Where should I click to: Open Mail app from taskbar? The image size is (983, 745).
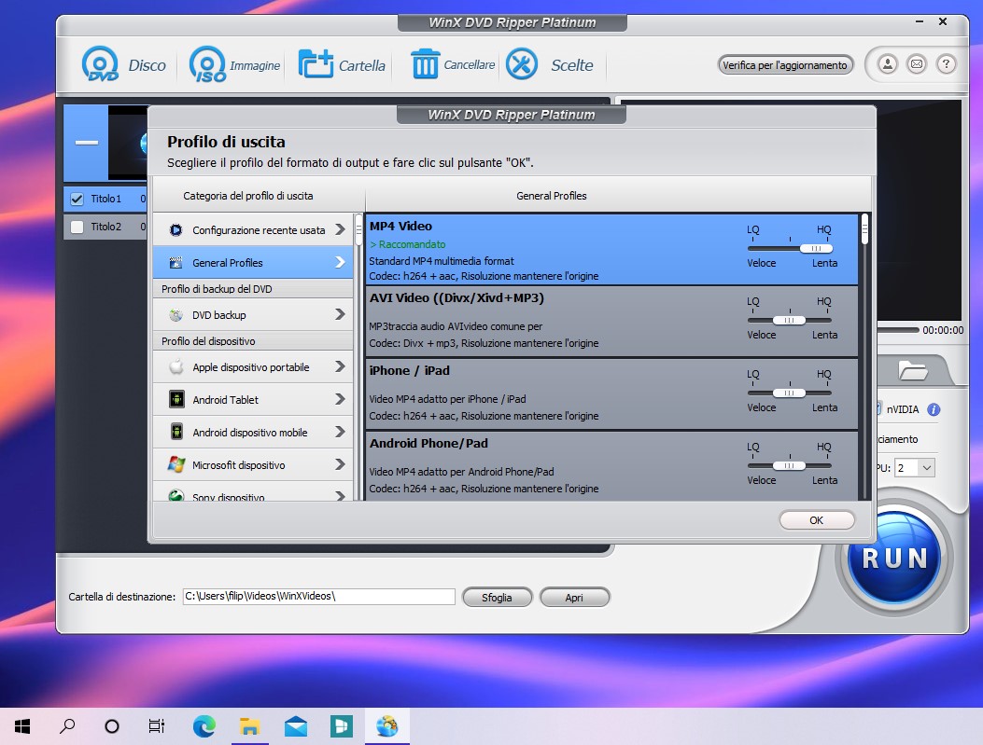click(x=296, y=726)
